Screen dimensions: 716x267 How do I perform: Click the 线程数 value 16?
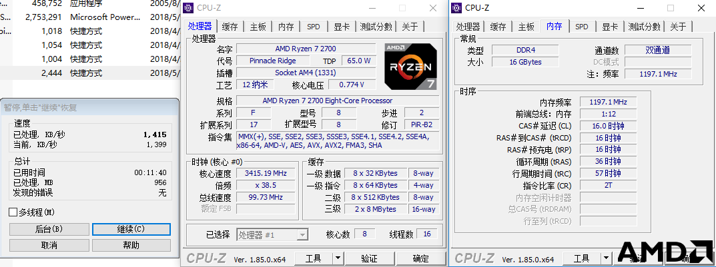[427, 234]
